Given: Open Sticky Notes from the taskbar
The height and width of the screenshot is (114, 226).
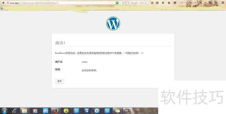Looking at the screenshot, I should [x=117, y=111].
